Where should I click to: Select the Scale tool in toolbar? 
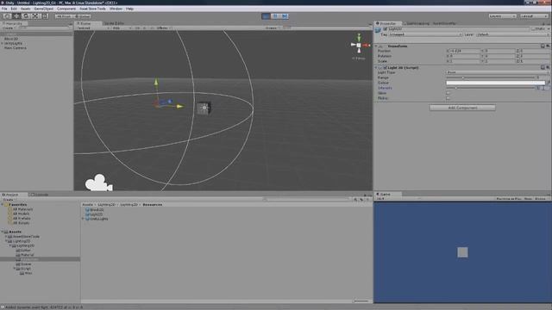(35, 16)
